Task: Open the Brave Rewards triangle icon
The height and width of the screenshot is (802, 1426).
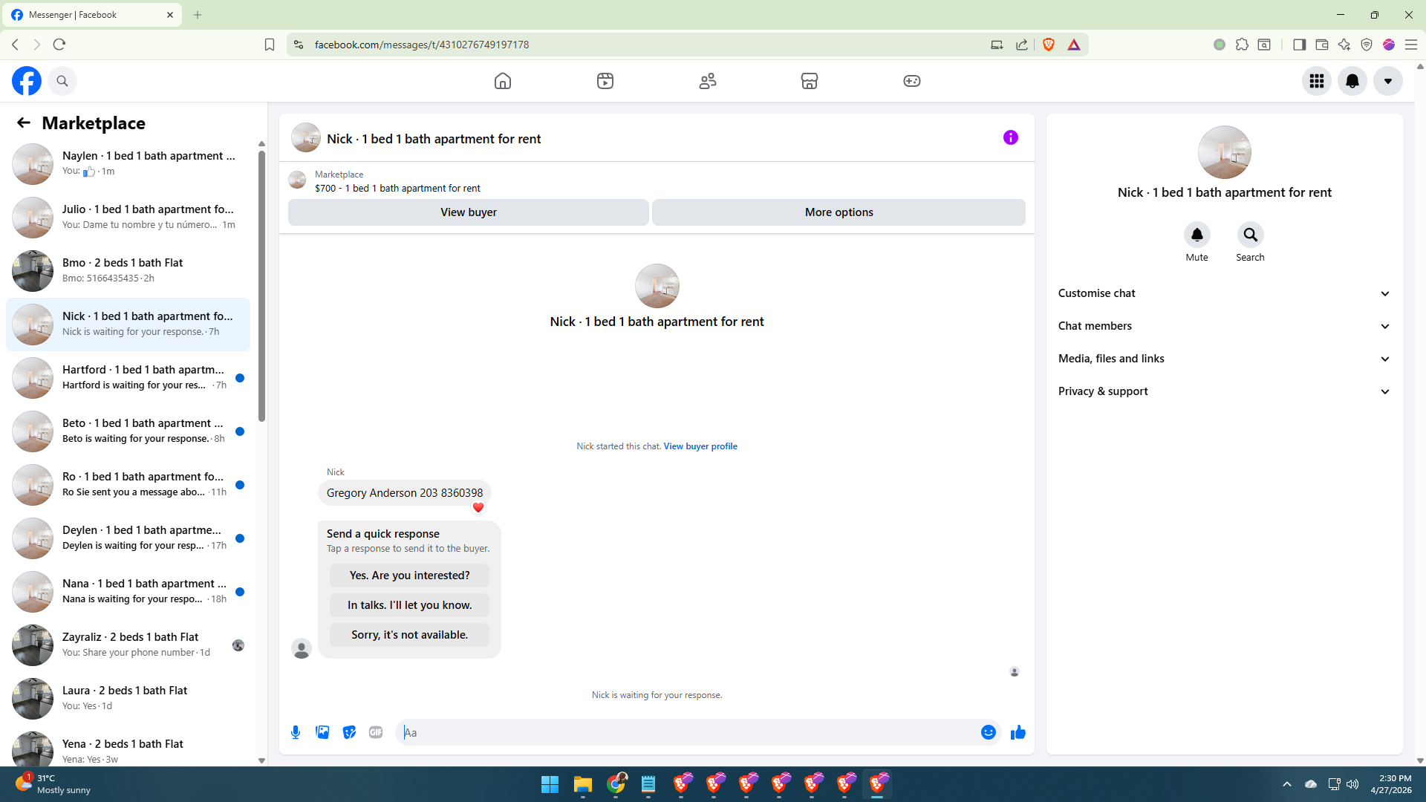Action: coord(1074,45)
